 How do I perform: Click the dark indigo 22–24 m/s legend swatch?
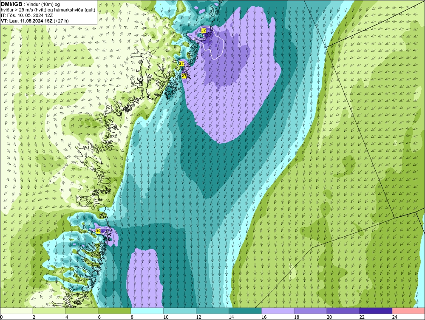[376, 311]
